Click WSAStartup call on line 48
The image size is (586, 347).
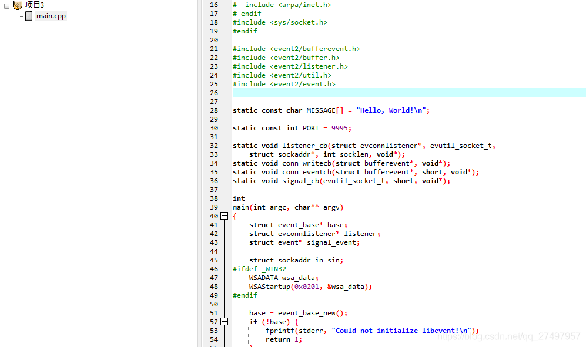click(x=269, y=287)
